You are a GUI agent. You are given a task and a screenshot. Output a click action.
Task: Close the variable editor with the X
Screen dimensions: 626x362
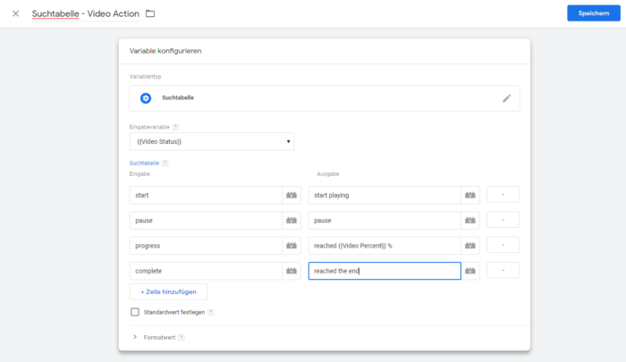click(x=15, y=13)
